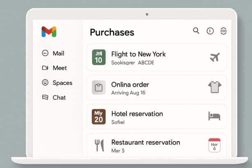Open the stacked lines menu icon
Screen dimensions: 252x168
223,31
